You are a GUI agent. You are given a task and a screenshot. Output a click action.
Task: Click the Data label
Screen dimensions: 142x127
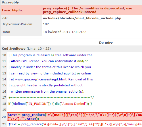click(x=6, y=32)
